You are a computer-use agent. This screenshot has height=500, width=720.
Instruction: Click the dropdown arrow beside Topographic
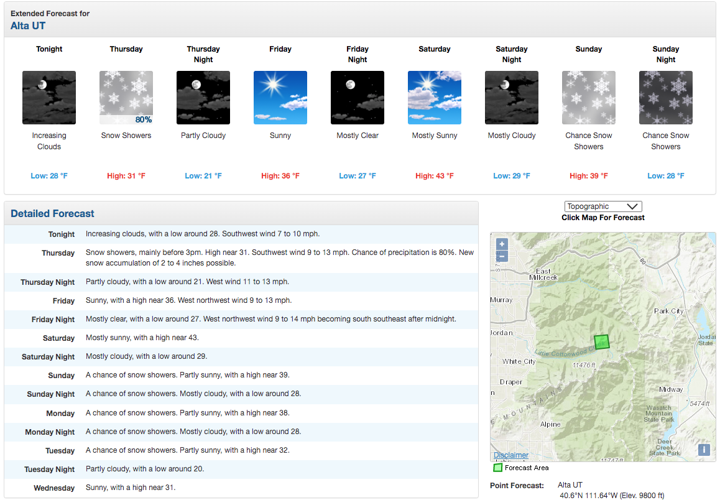632,206
